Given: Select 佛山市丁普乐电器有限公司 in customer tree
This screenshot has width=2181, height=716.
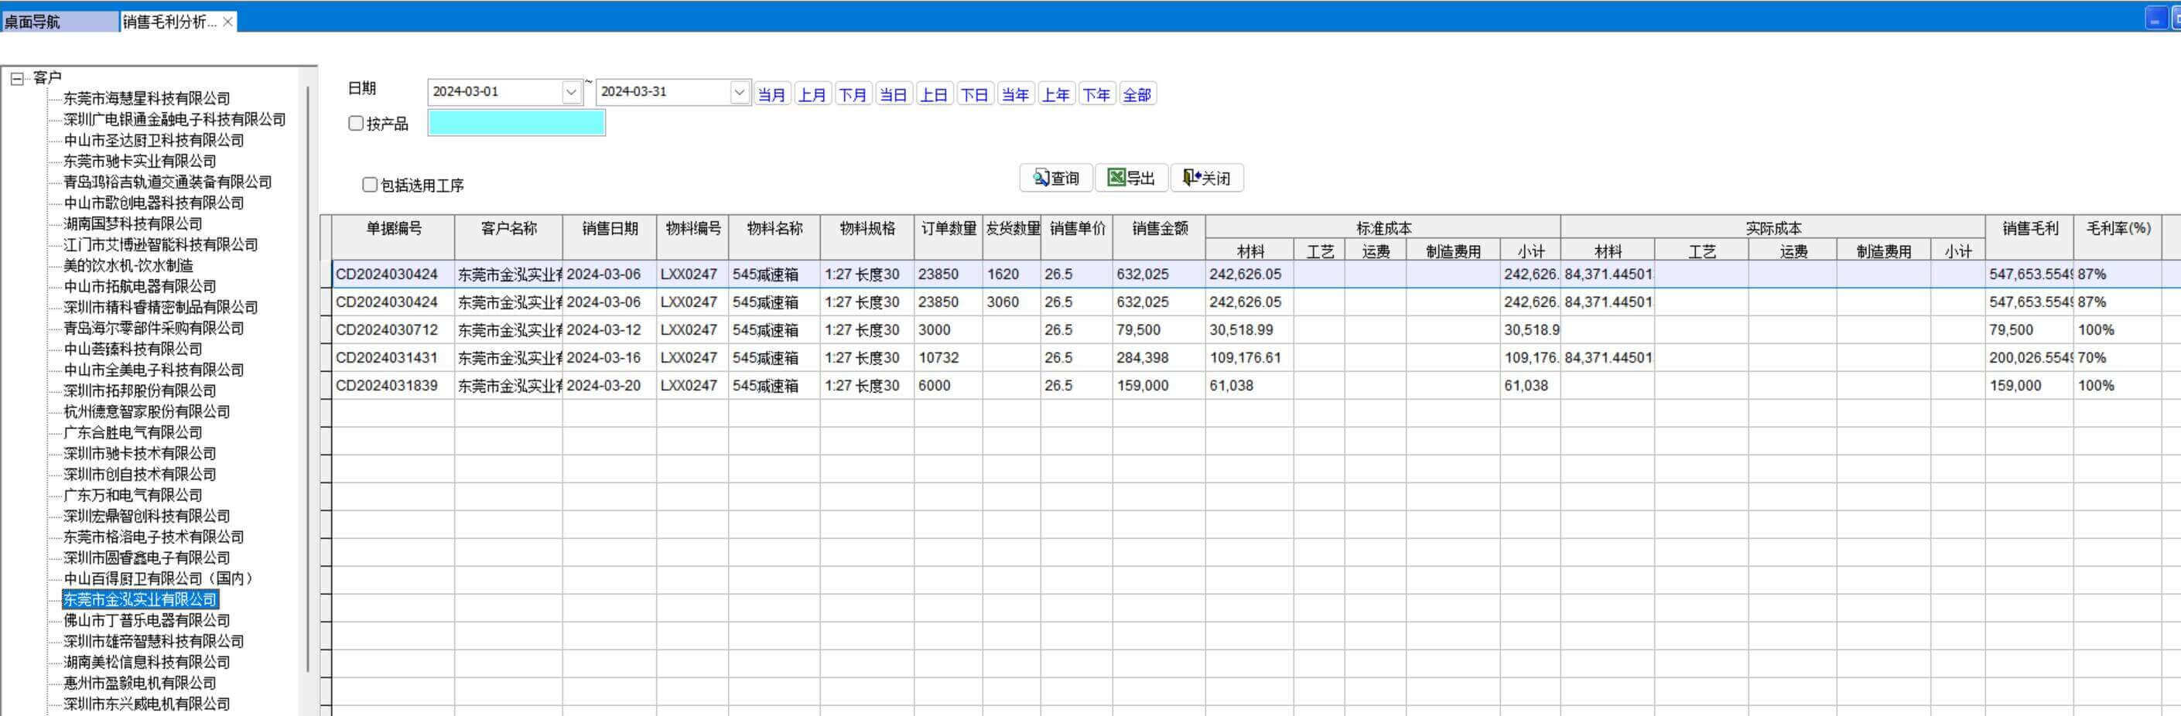Looking at the screenshot, I should click(x=146, y=620).
